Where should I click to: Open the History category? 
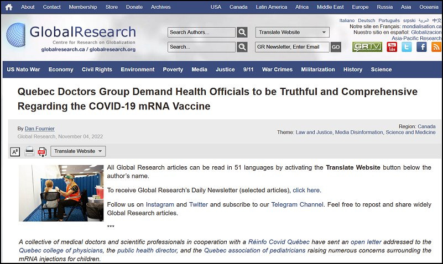click(x=353, y=70)
